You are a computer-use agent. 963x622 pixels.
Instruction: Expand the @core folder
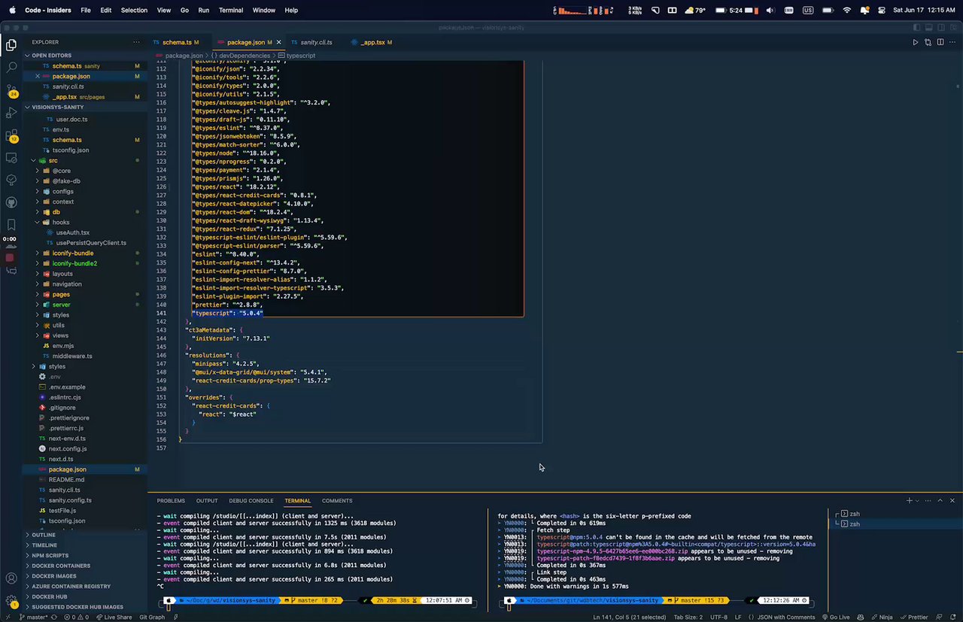[x=61, y=171]
